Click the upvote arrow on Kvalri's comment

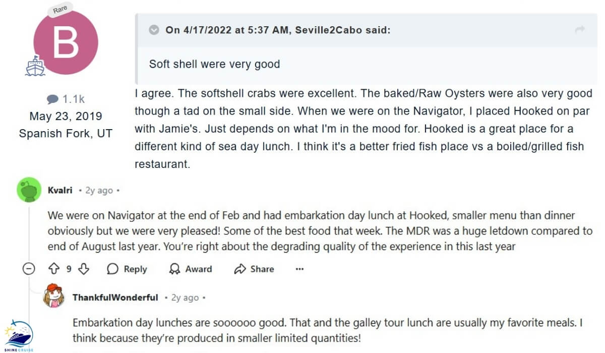pyautogui.click(x=54, y=269)
